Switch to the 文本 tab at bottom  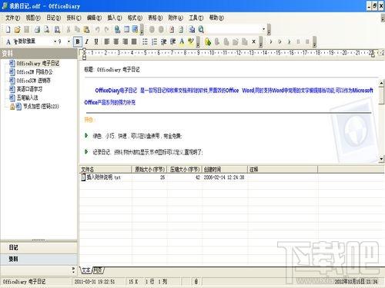[86, 270]
